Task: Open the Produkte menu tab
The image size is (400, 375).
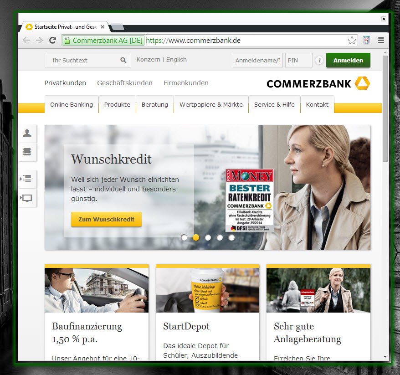Action: click(x=117, y=104)
